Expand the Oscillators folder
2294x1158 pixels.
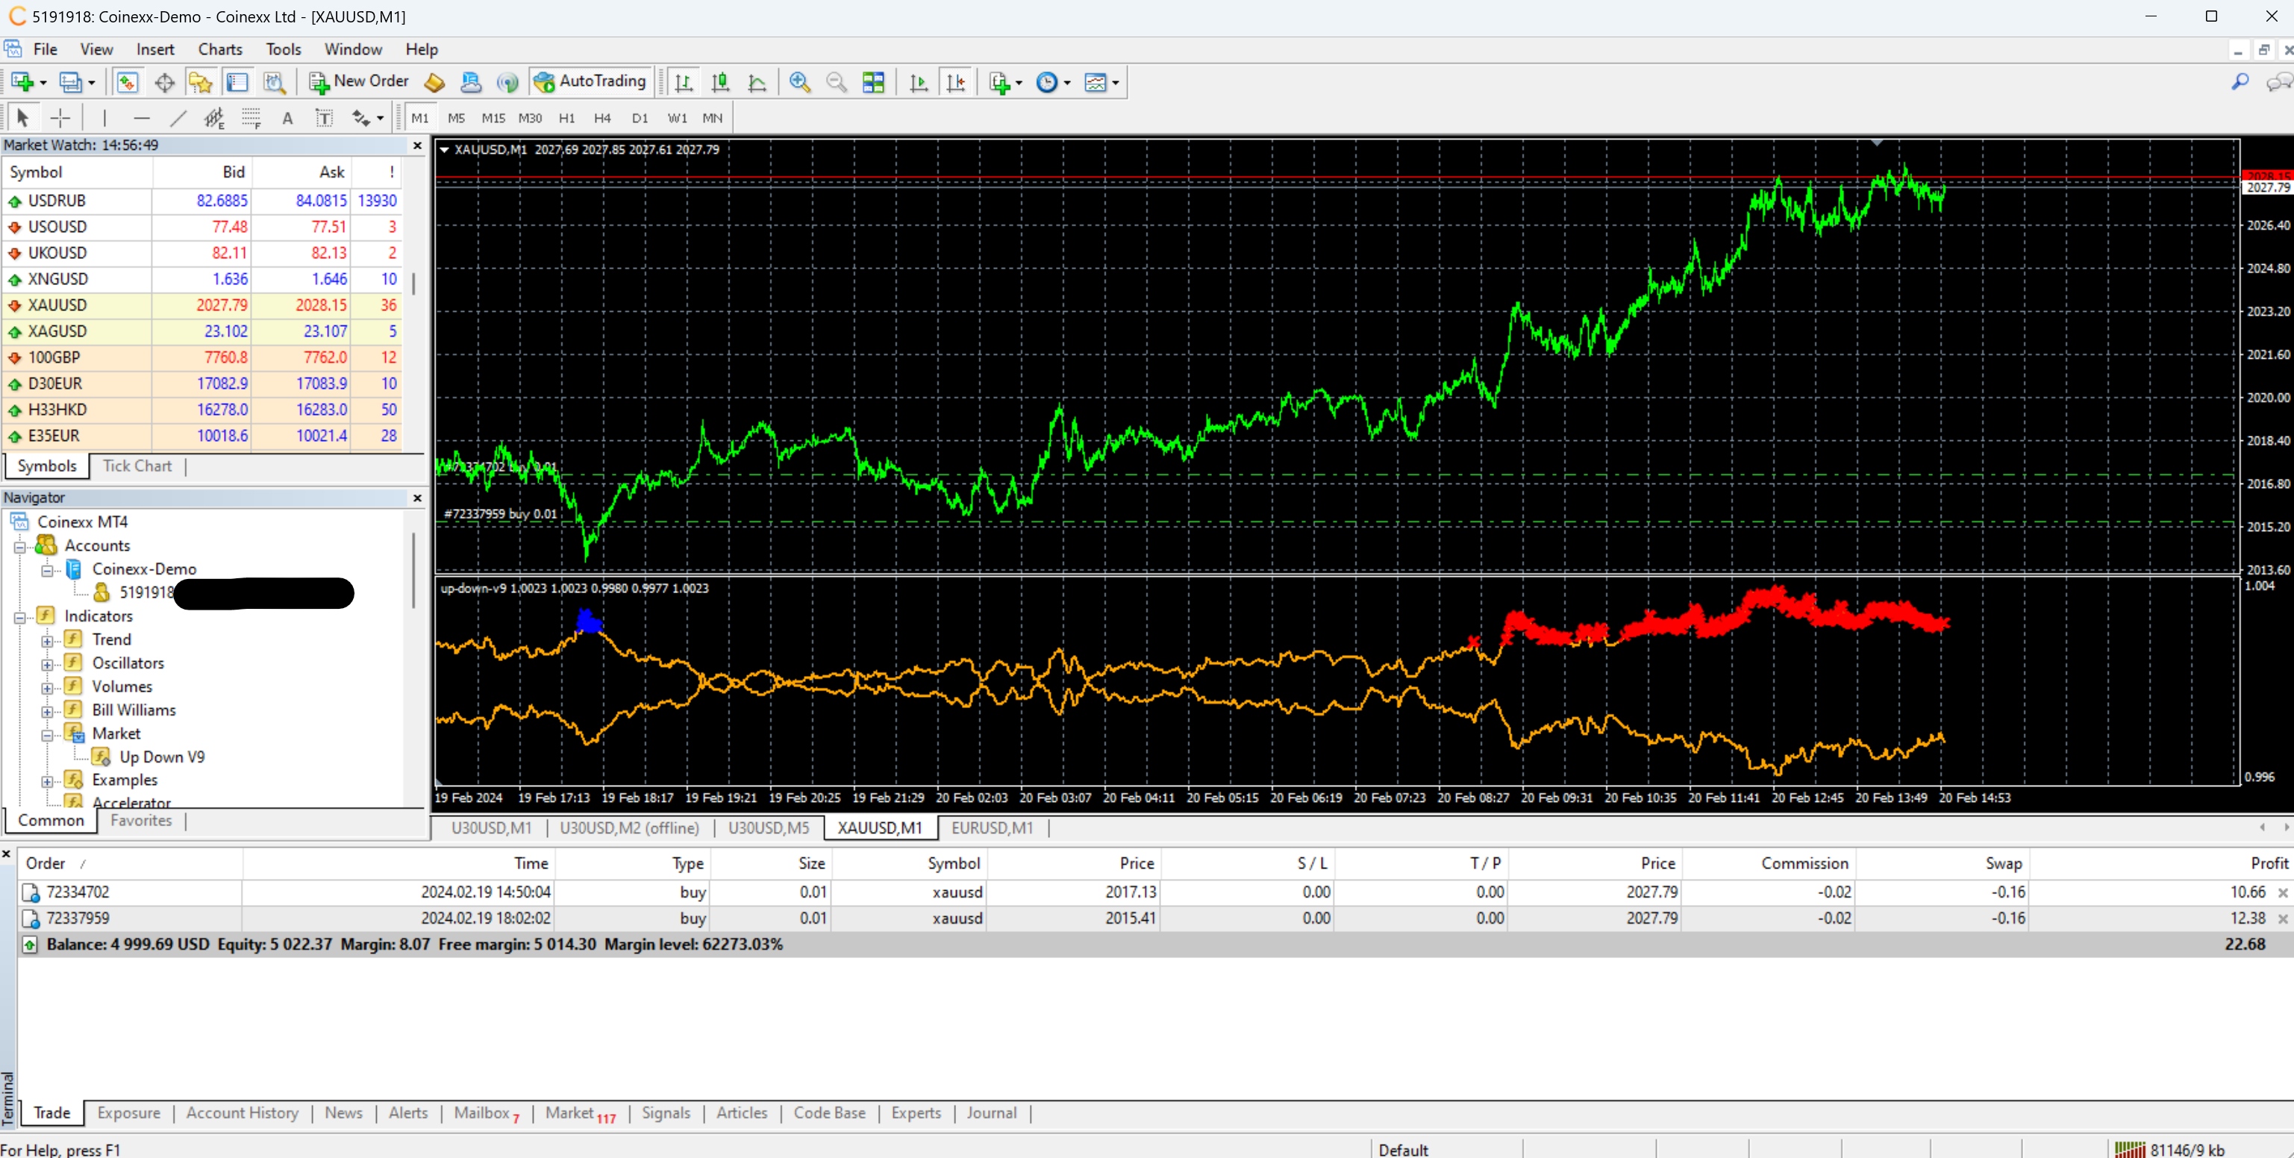[x=47, y=664]
